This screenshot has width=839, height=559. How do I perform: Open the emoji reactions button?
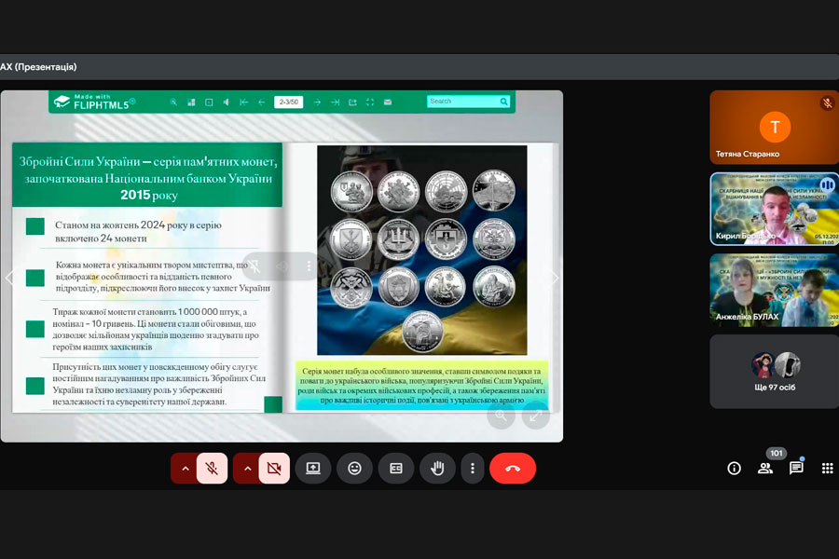pos(354,469)
